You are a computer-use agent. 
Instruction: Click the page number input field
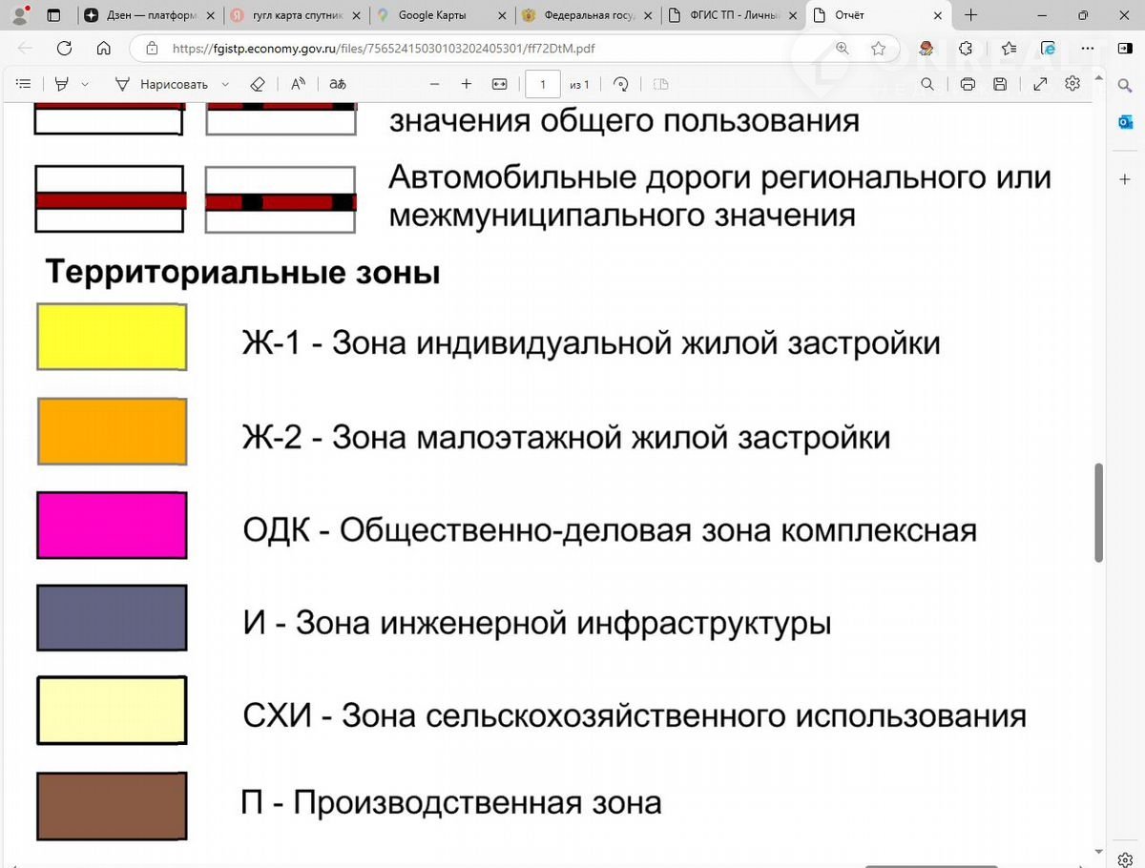(x=543, y=84)
